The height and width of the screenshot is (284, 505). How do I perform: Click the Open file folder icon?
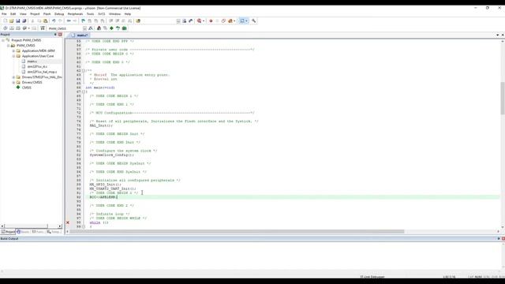coord(12,21)
